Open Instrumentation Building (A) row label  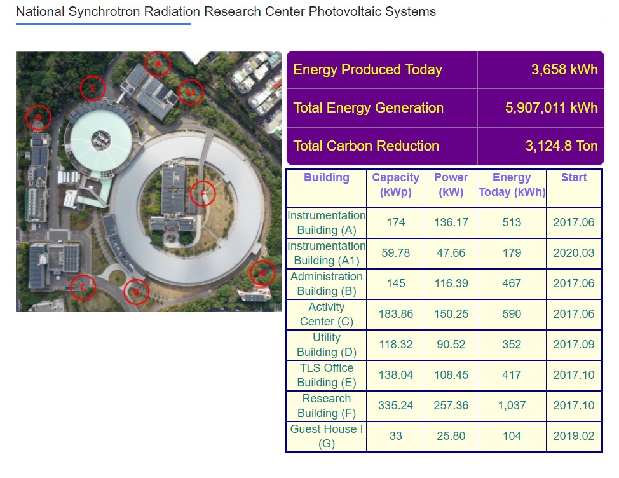point(326,222)
